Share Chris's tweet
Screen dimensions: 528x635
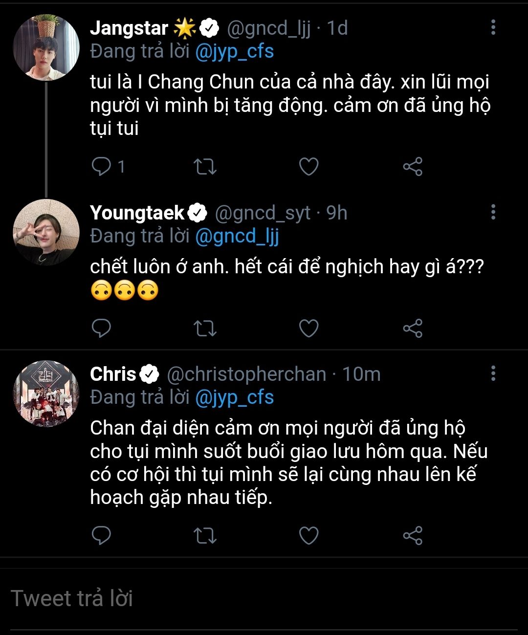point(413,535)
